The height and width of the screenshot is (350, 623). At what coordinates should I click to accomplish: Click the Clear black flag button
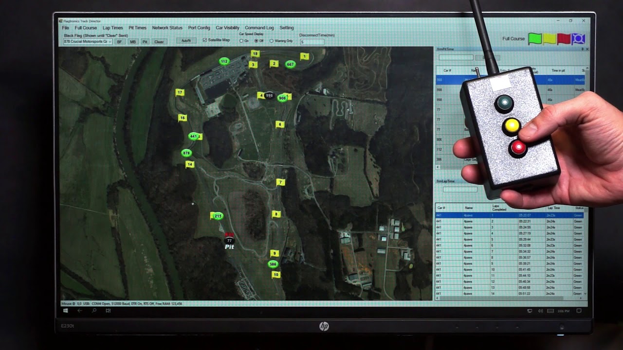point(159,42)
